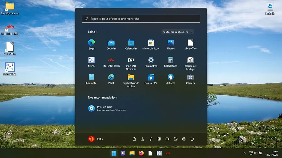Launch the Caméra app
282x158 pixels.
191,77
